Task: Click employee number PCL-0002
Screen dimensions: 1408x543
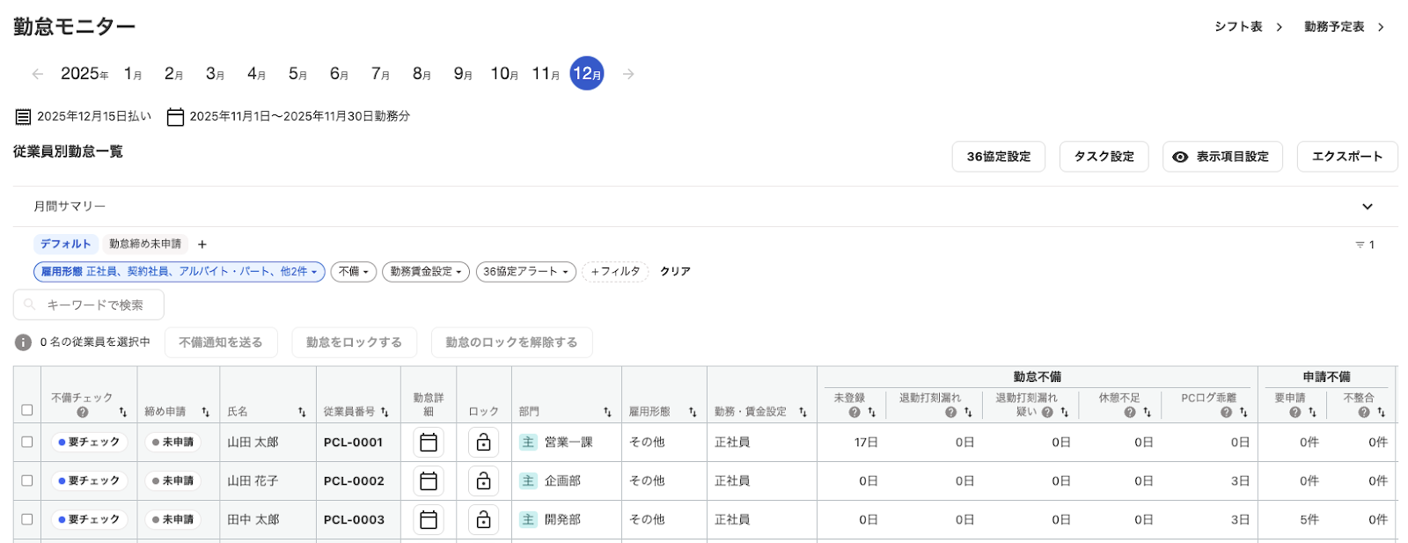Action: (x=354, y=481)
